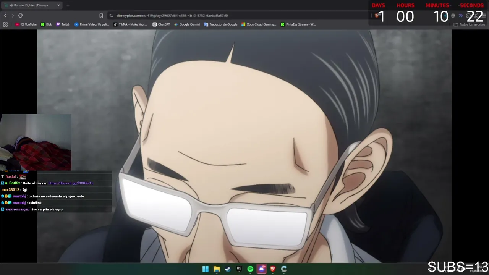Image resolution: width=489 pixels, height=275 pixels.
Task: Open the Prime Video bookmark
Action: pos(92,24)
